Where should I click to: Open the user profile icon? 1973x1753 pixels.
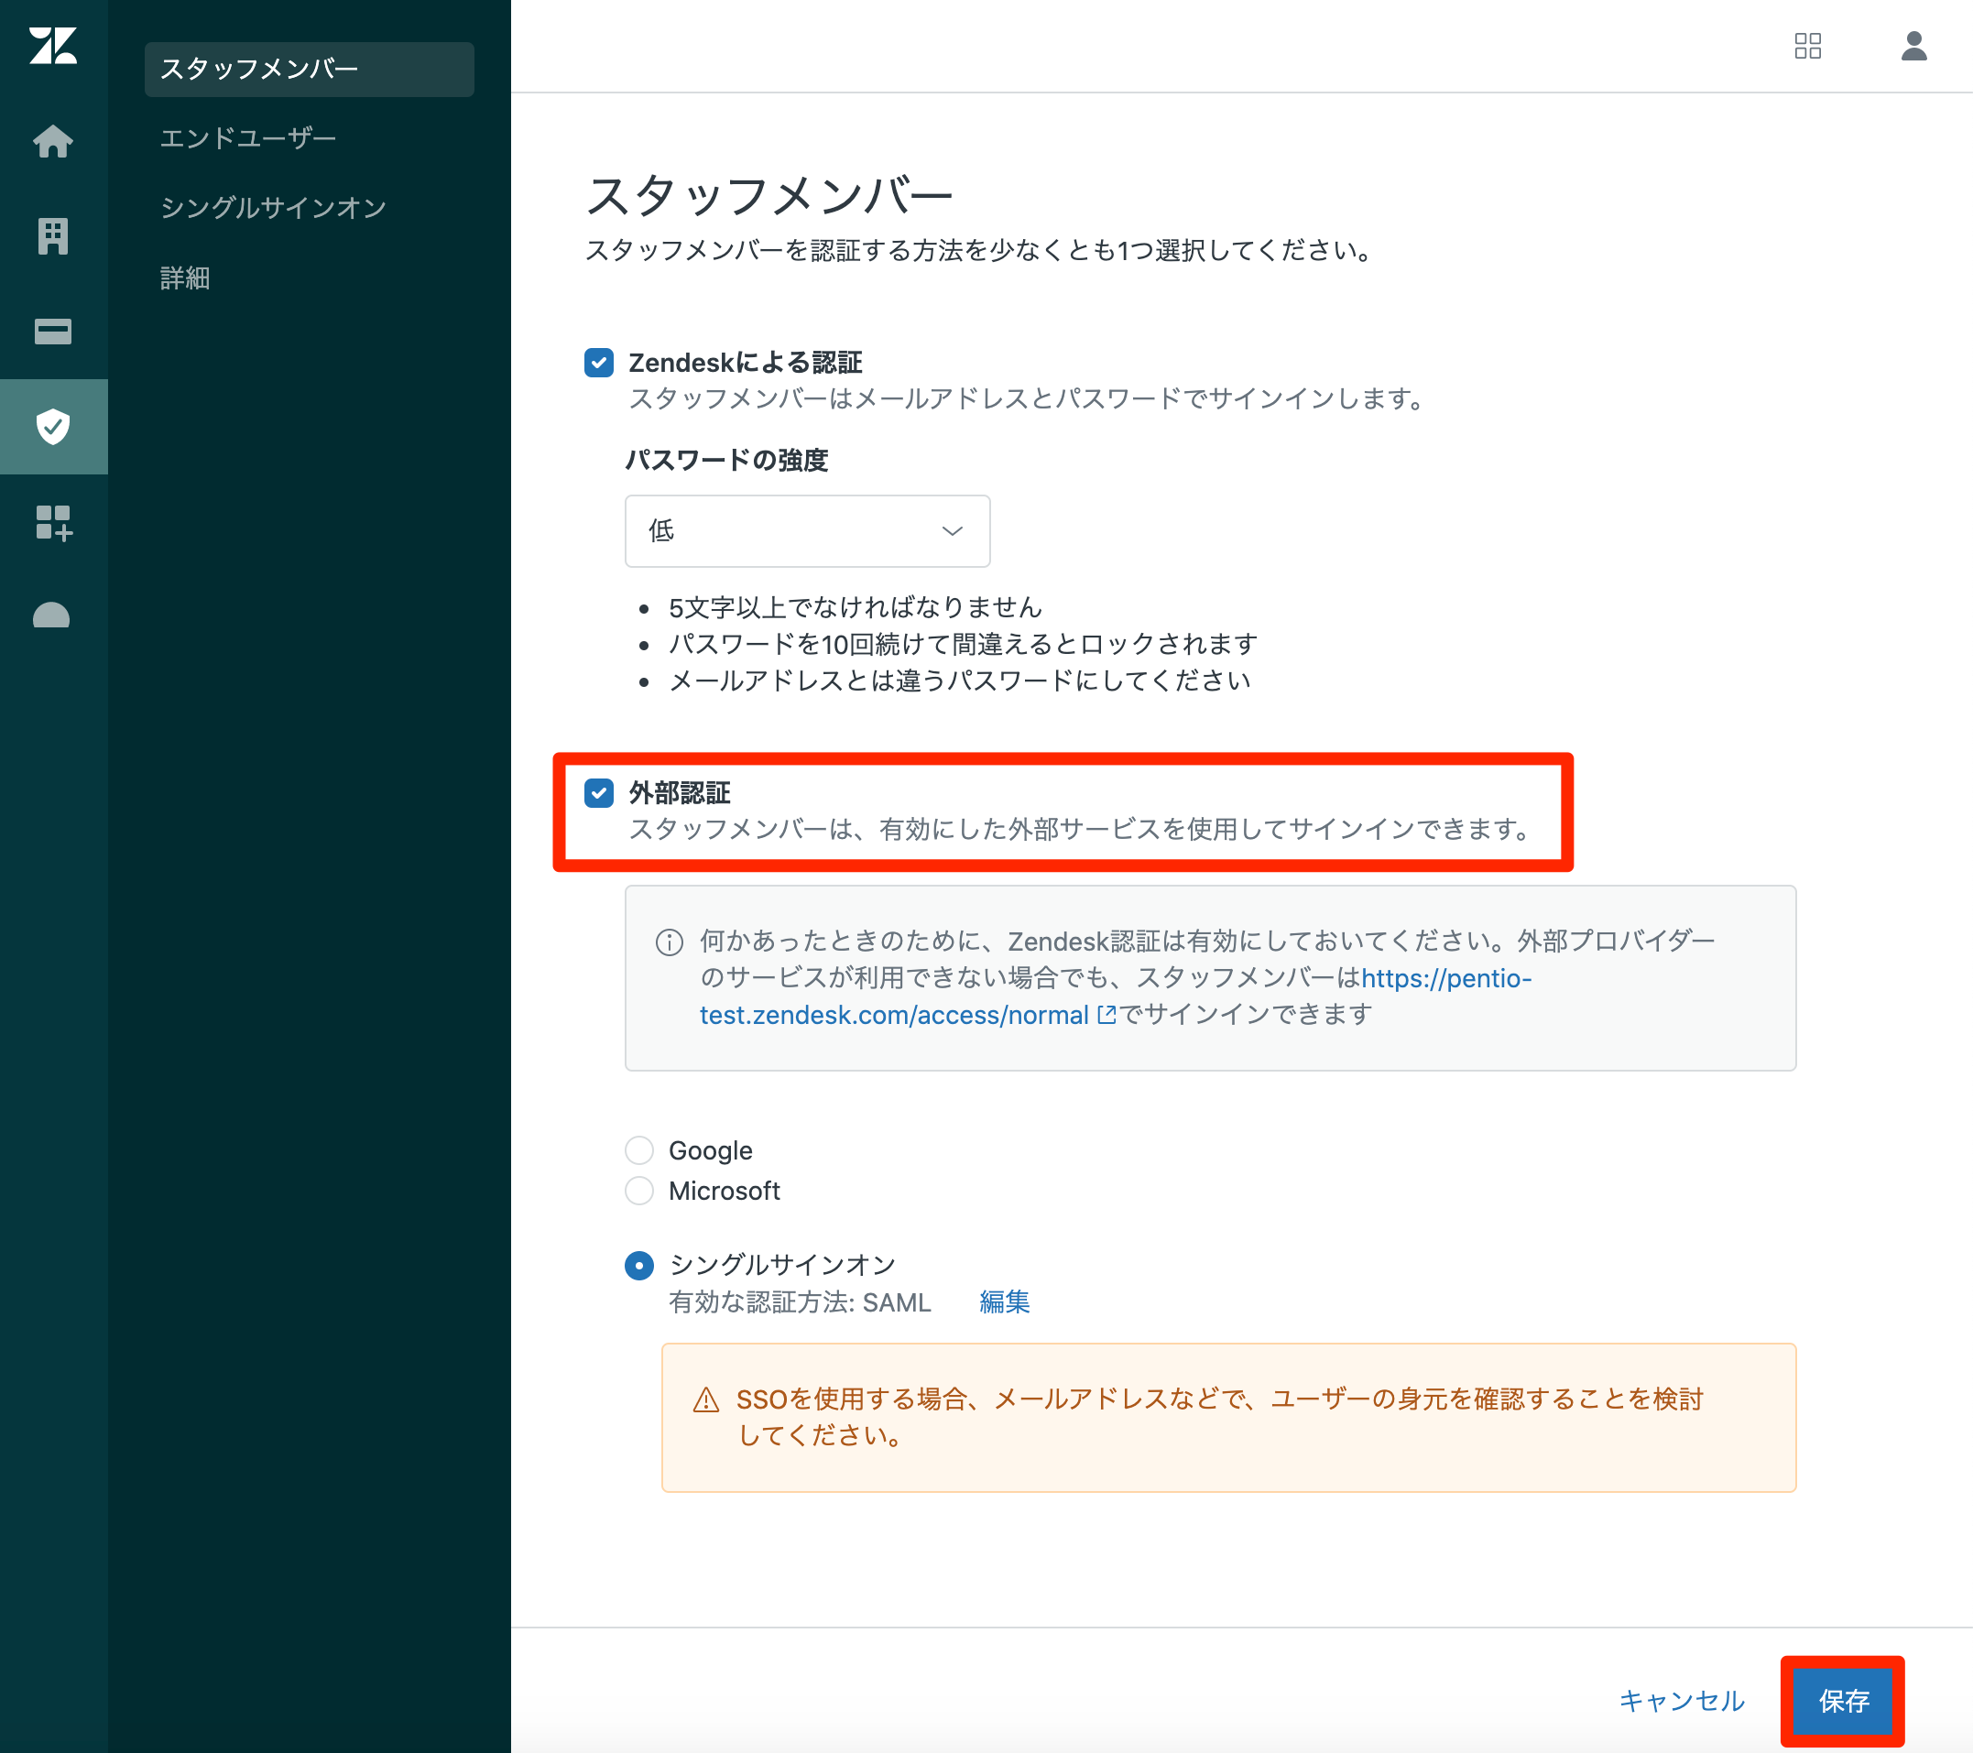tap(1913, 46)
